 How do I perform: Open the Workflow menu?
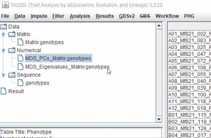point(167,16)
